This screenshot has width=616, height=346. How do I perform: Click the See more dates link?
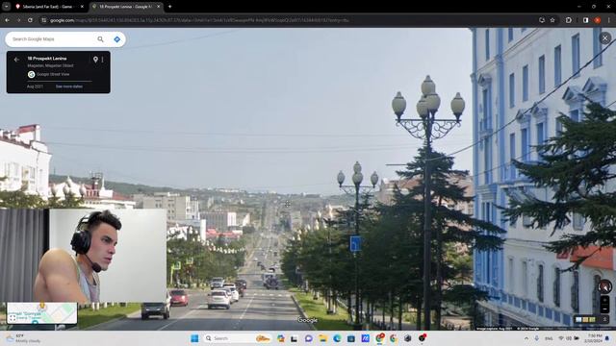69,86
